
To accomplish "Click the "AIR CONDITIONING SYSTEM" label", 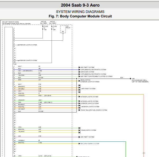I will 90,144.
